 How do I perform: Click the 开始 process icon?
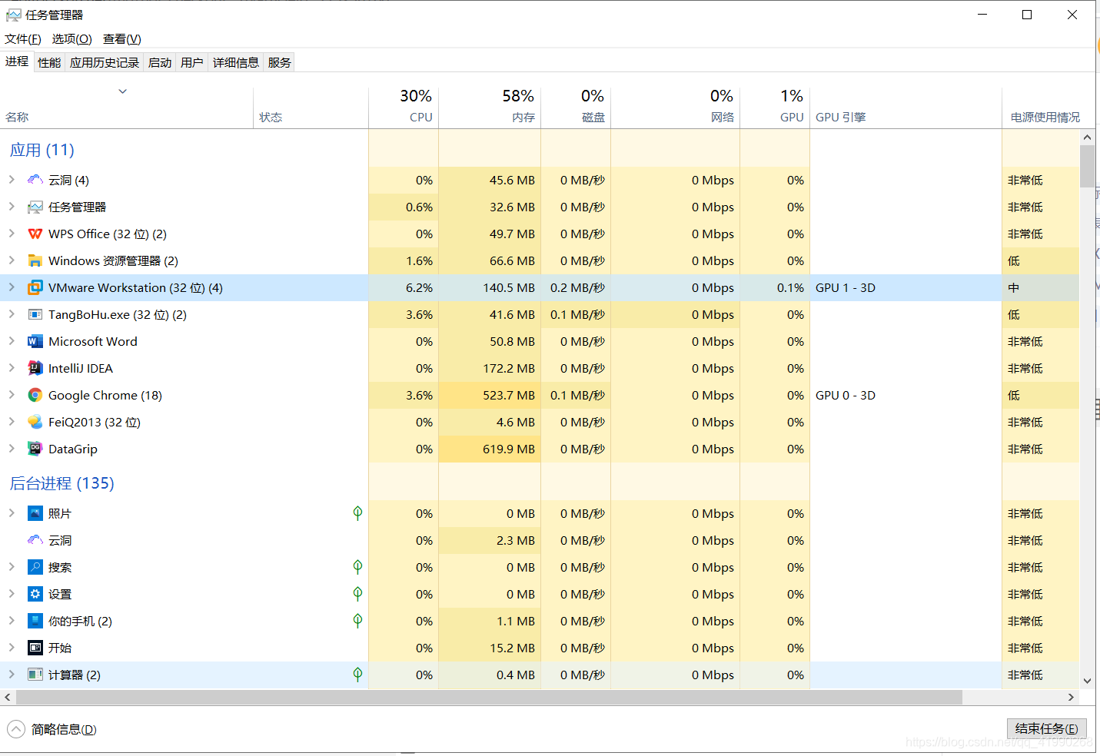point(35,648)
